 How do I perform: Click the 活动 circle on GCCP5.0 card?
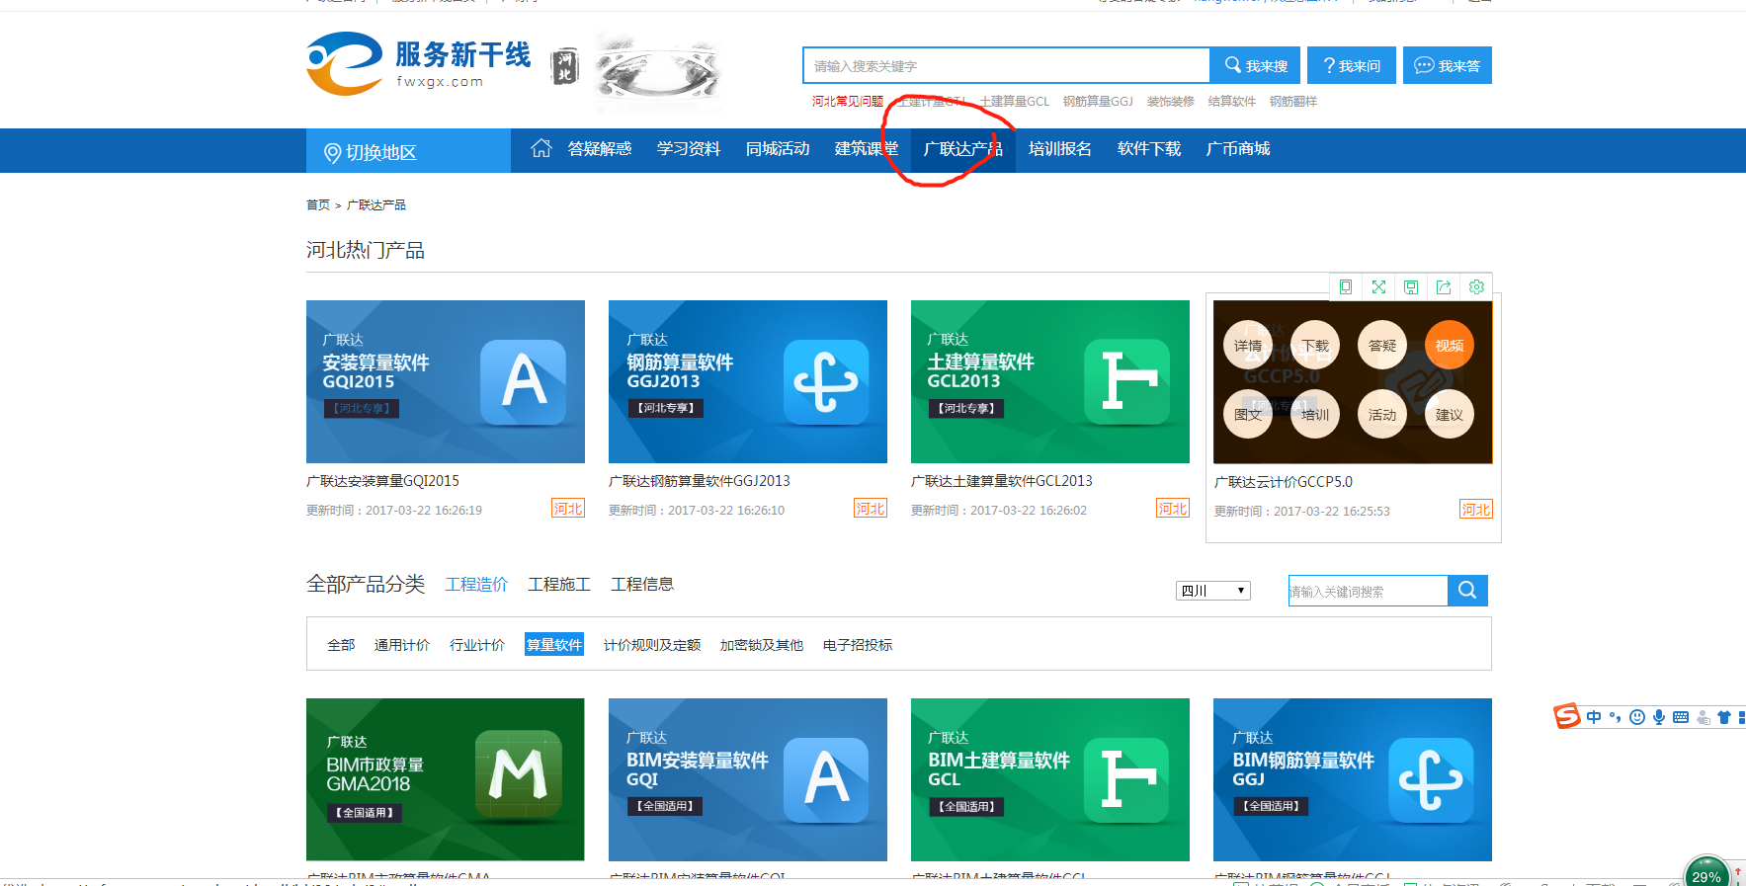(x=1382, y=415)
